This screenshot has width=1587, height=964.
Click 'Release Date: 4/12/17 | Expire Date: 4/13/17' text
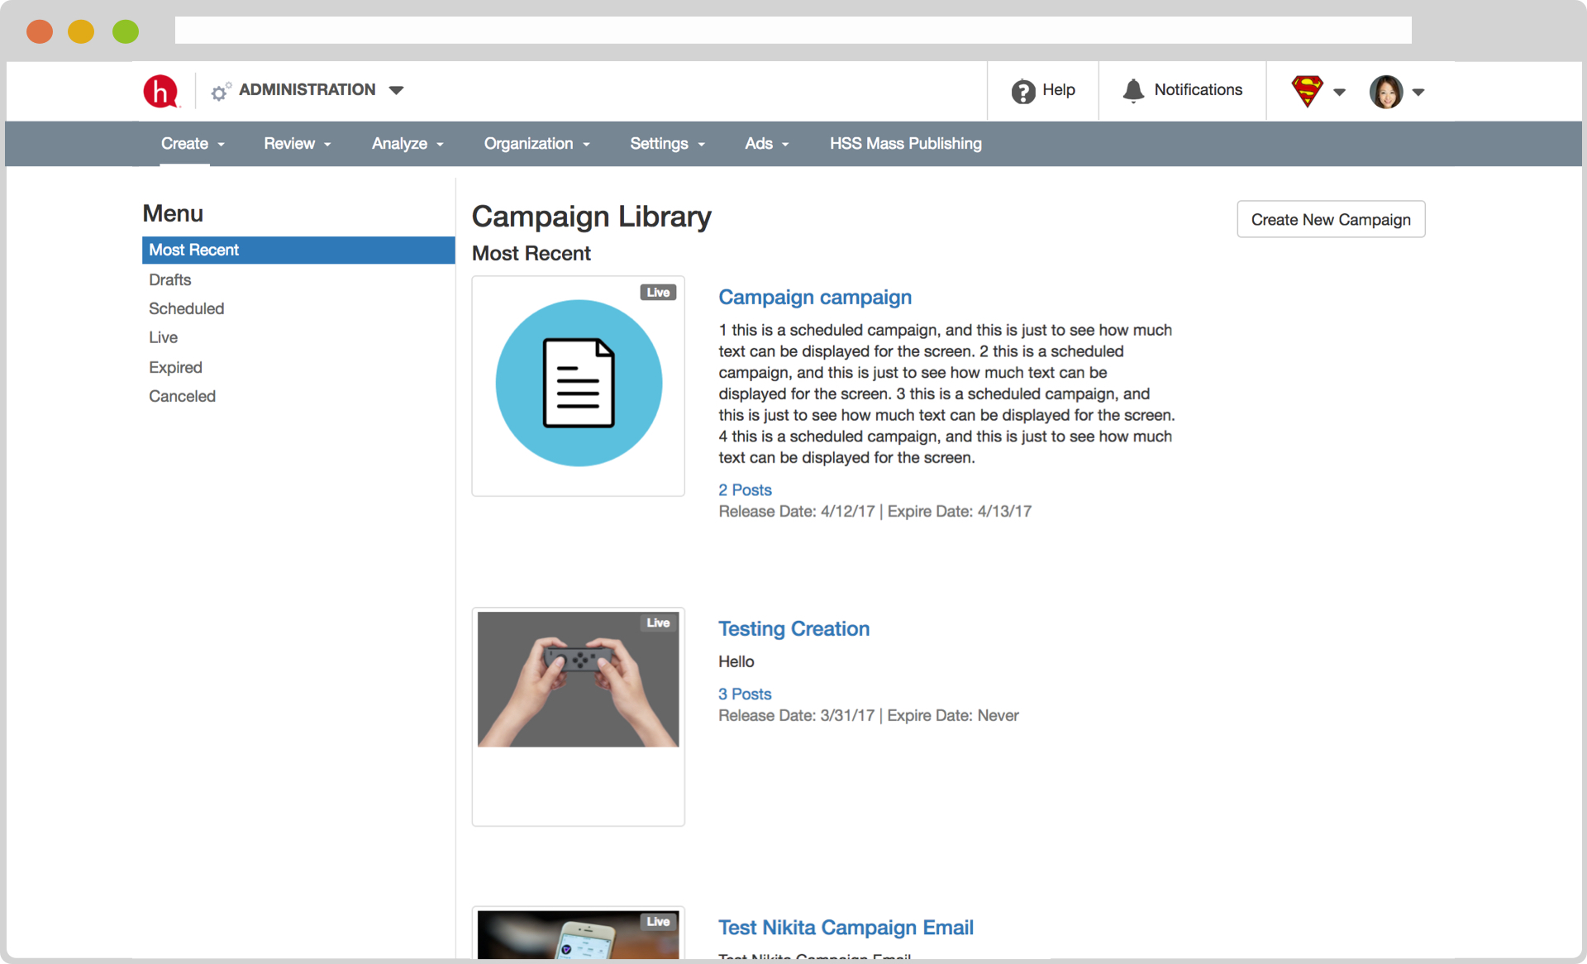tap(875, 512)
